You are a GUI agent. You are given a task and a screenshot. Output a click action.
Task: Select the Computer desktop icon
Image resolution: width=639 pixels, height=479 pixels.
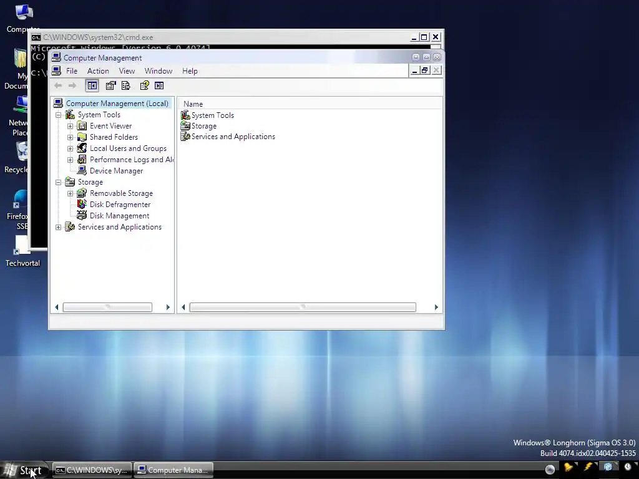coord(23,18)
